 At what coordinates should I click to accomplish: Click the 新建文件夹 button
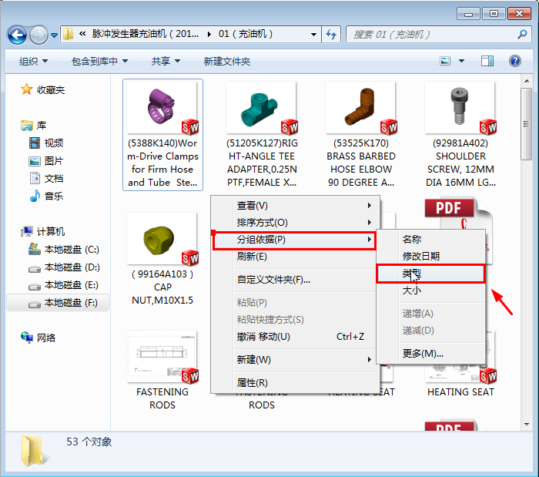[x=226, y=62]
